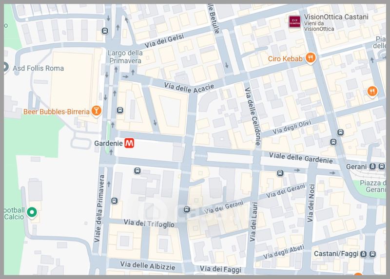Click the Gerani tram stop icon
The width and height of the screenshot is (390, 279).
(x=372, y=167)
